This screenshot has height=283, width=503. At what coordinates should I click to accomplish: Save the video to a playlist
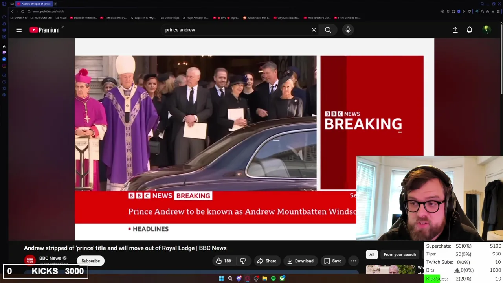click(332, 261)
